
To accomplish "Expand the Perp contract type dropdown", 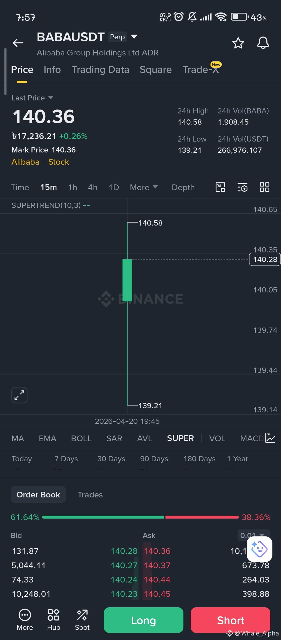I will [134, 37].
